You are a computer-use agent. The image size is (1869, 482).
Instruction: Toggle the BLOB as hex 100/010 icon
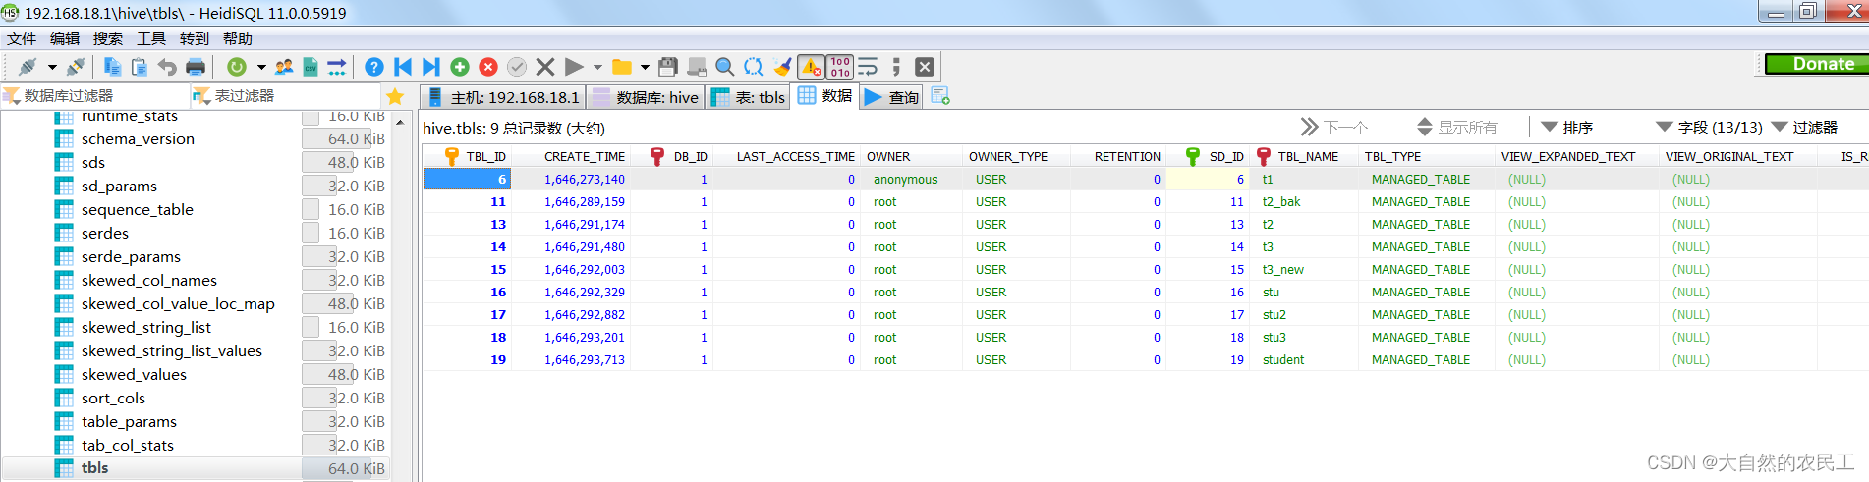(840, 67)
